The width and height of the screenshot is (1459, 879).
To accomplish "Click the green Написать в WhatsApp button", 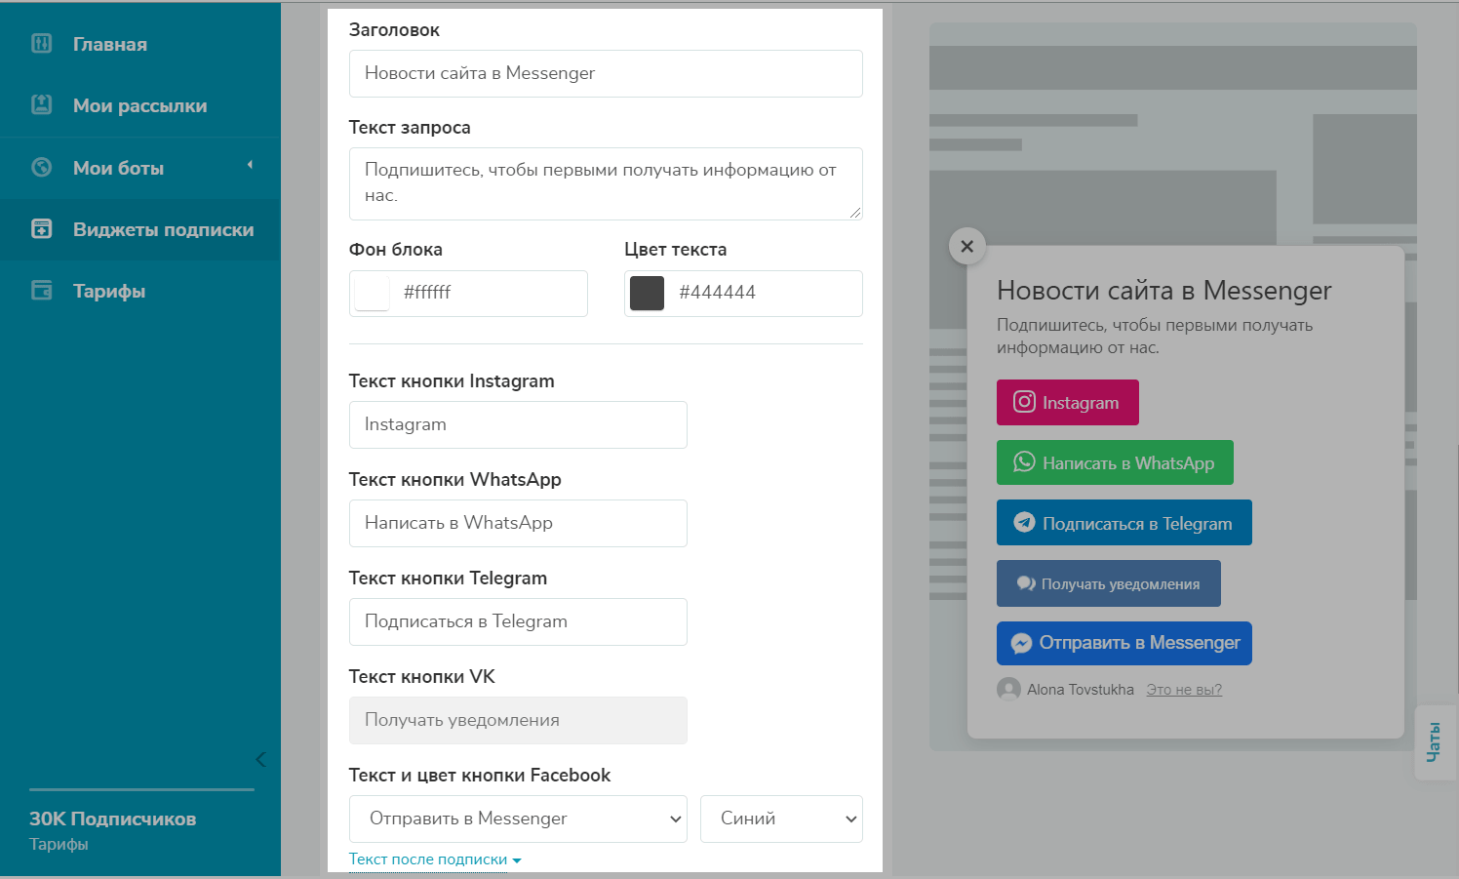I will [1115, 462].
